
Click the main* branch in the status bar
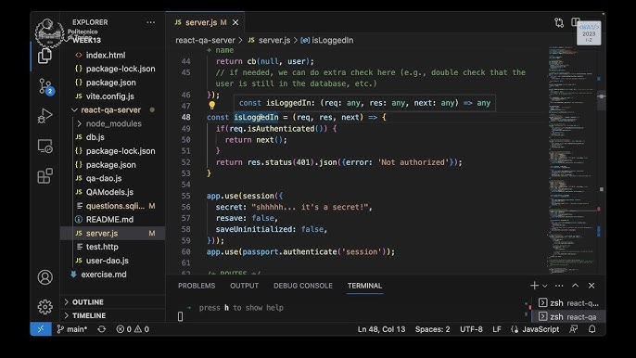coord(72,329)
